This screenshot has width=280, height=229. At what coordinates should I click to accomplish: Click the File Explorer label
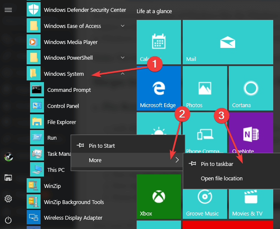click(62, 122)
